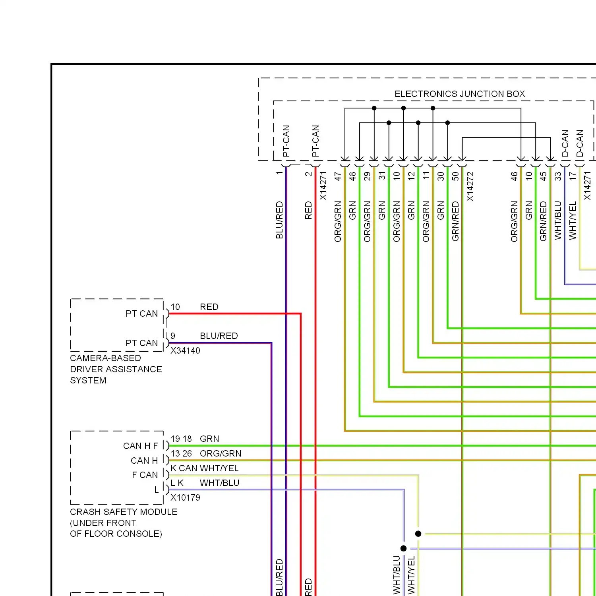Click vertical BLU/RED label below pin 1
Screen dimensions: 596x596
click(x=279, y=220)
